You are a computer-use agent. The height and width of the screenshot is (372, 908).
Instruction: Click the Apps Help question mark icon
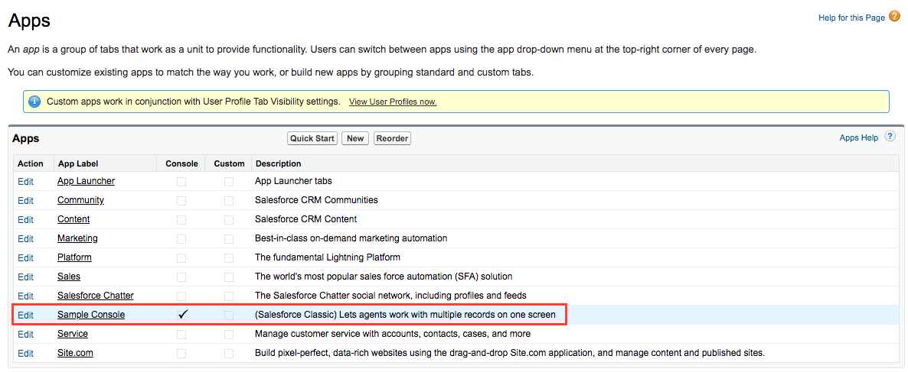pyautogui.click(x=890, y=137)
